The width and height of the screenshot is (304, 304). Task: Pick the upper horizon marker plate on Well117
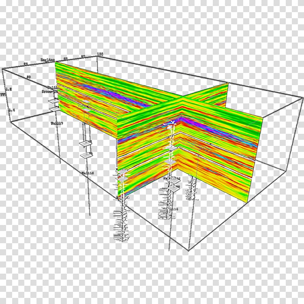tap(53, 101)
